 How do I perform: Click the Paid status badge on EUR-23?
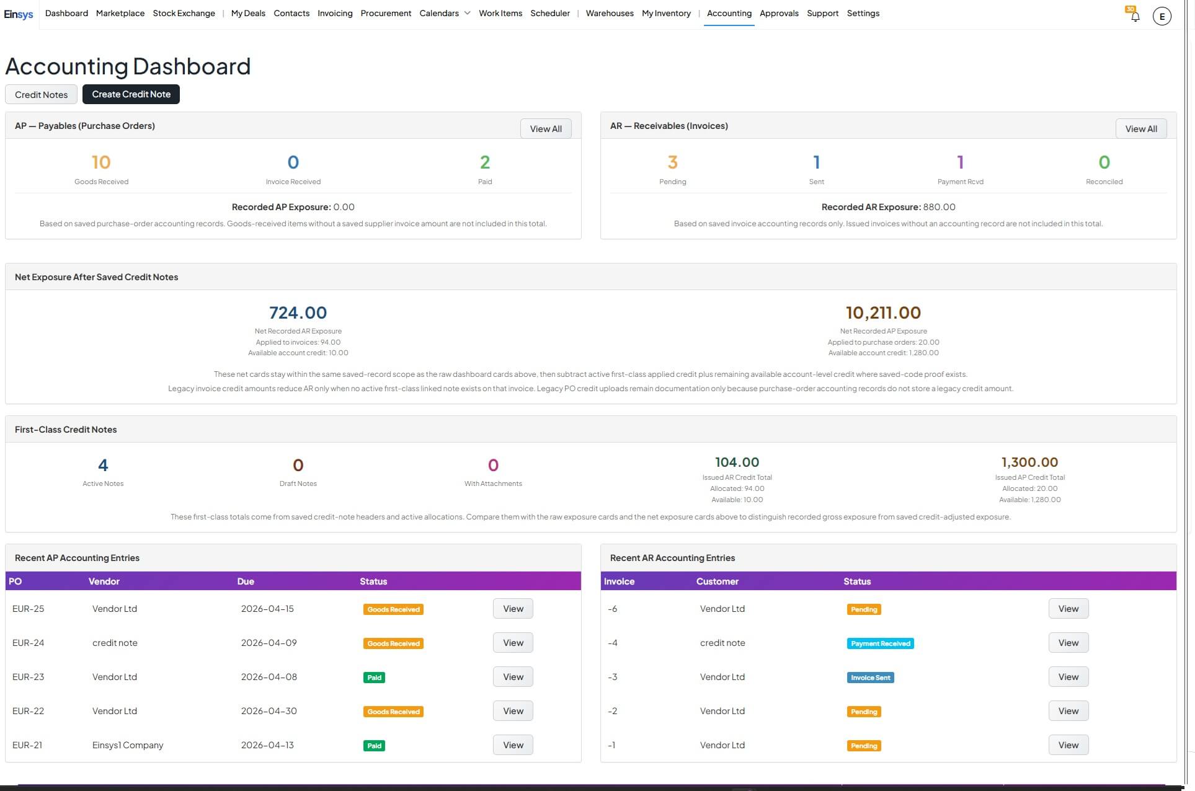374,678
